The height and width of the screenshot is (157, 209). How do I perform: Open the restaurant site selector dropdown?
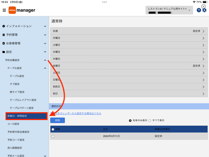coord(169,10)
